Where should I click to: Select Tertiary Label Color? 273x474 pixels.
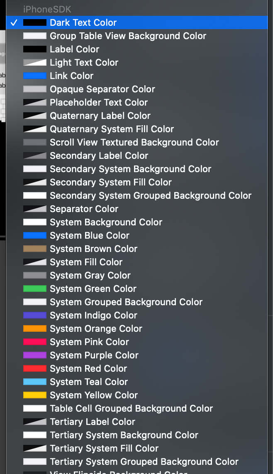coord(136,421)
